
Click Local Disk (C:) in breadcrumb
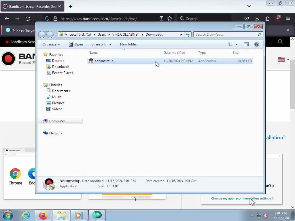click(x=80, y=35)
